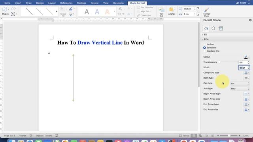The image size is (253, 142).
Task: Click the Create Link button
Action: (144, 15)
